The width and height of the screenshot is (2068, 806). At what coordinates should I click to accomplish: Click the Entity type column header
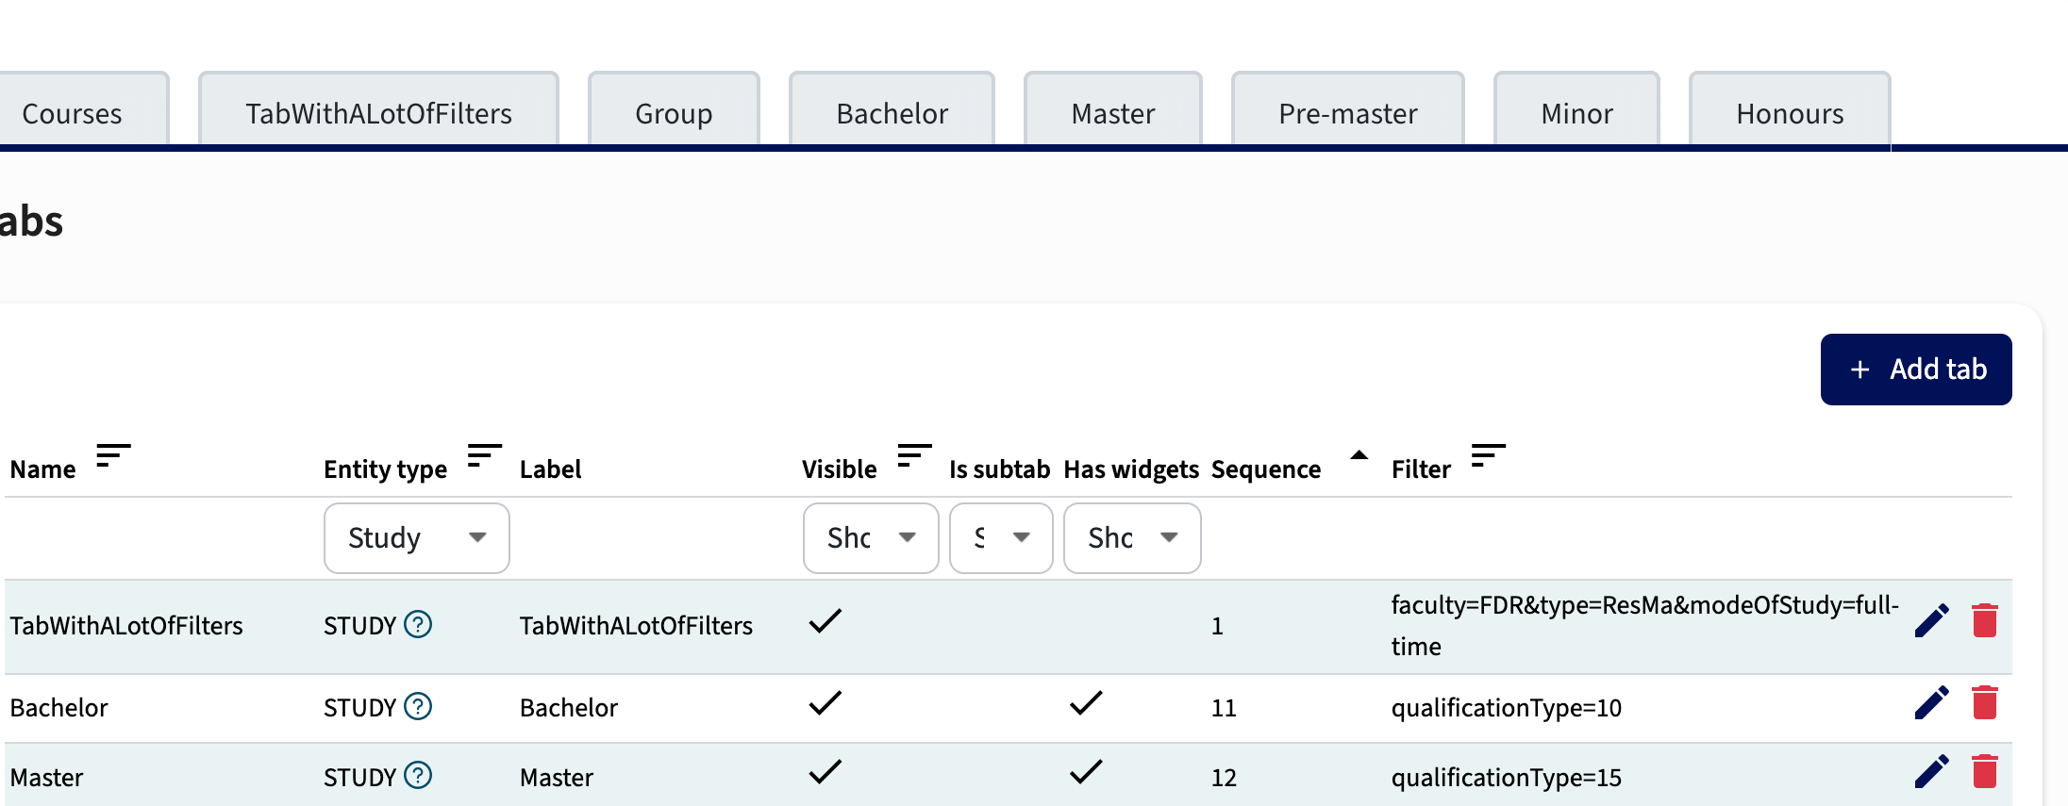point(385,469)
